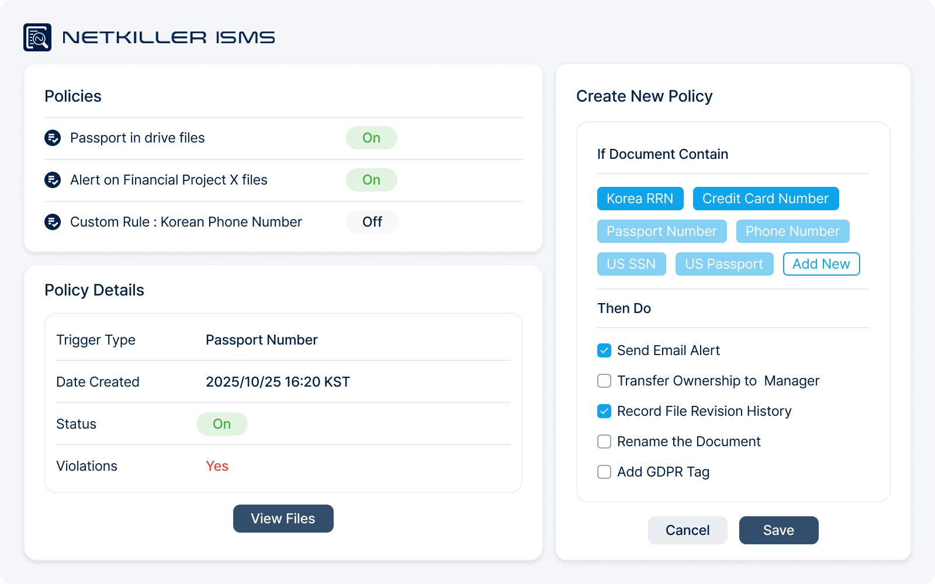Click the icon beside Custom Rule Korean Phone Number

53,222
